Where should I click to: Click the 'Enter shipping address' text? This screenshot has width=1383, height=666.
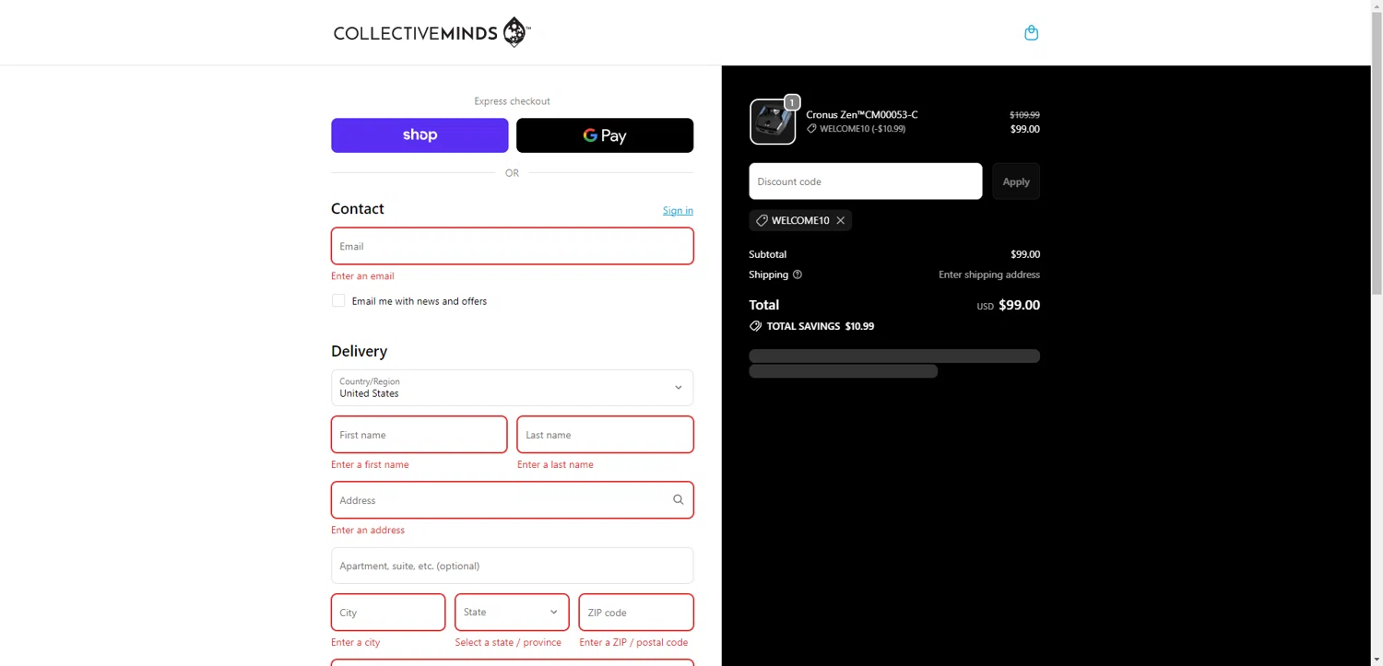(989, 275)
